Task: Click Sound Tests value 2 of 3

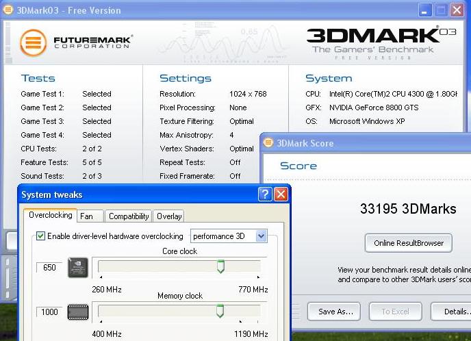Action: click(92, 176)
